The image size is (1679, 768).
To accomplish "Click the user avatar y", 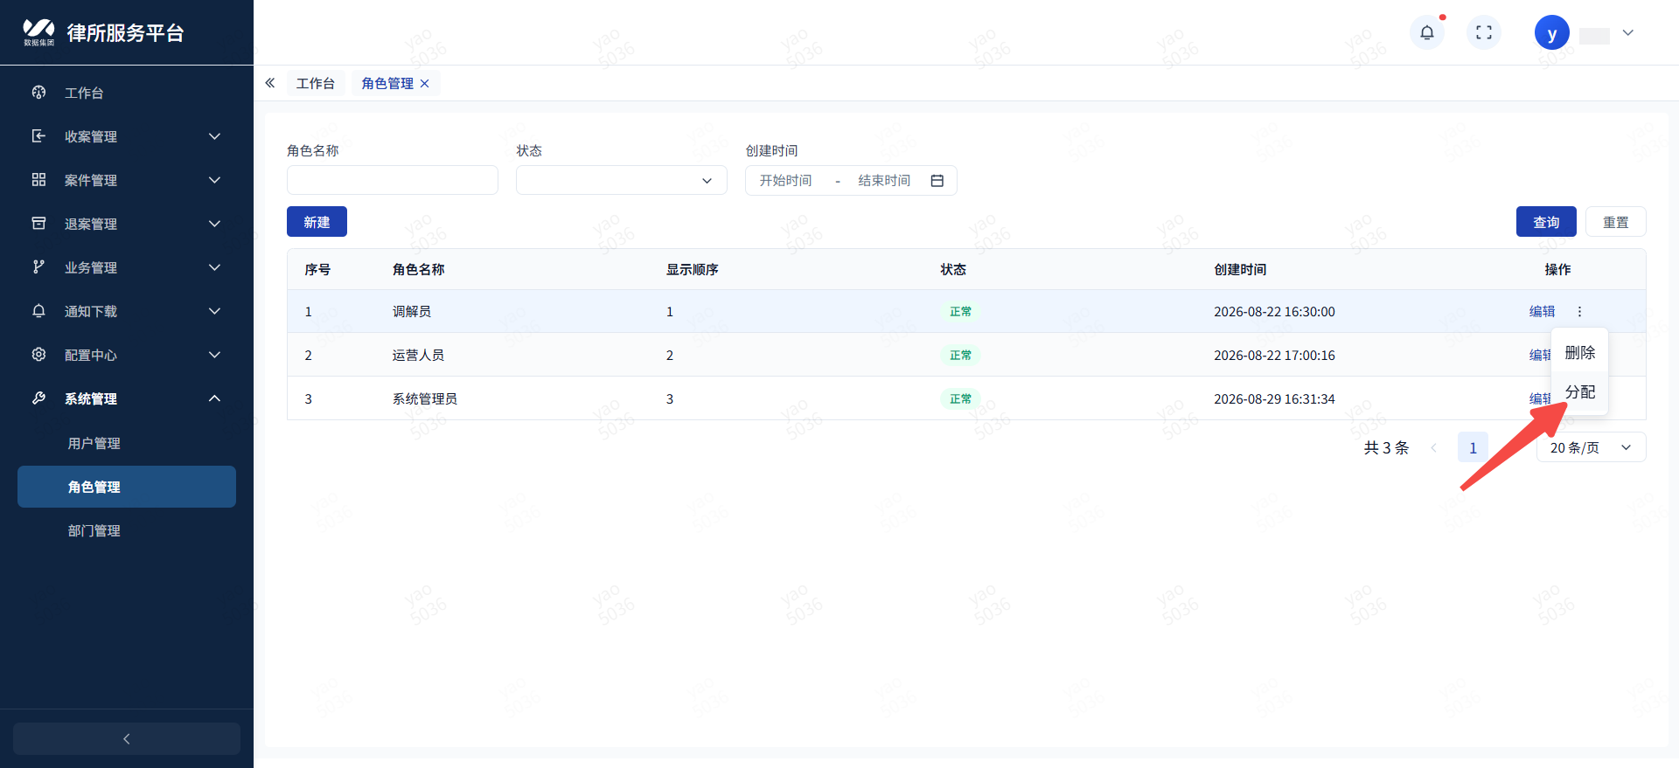I will click(1551, 33).
